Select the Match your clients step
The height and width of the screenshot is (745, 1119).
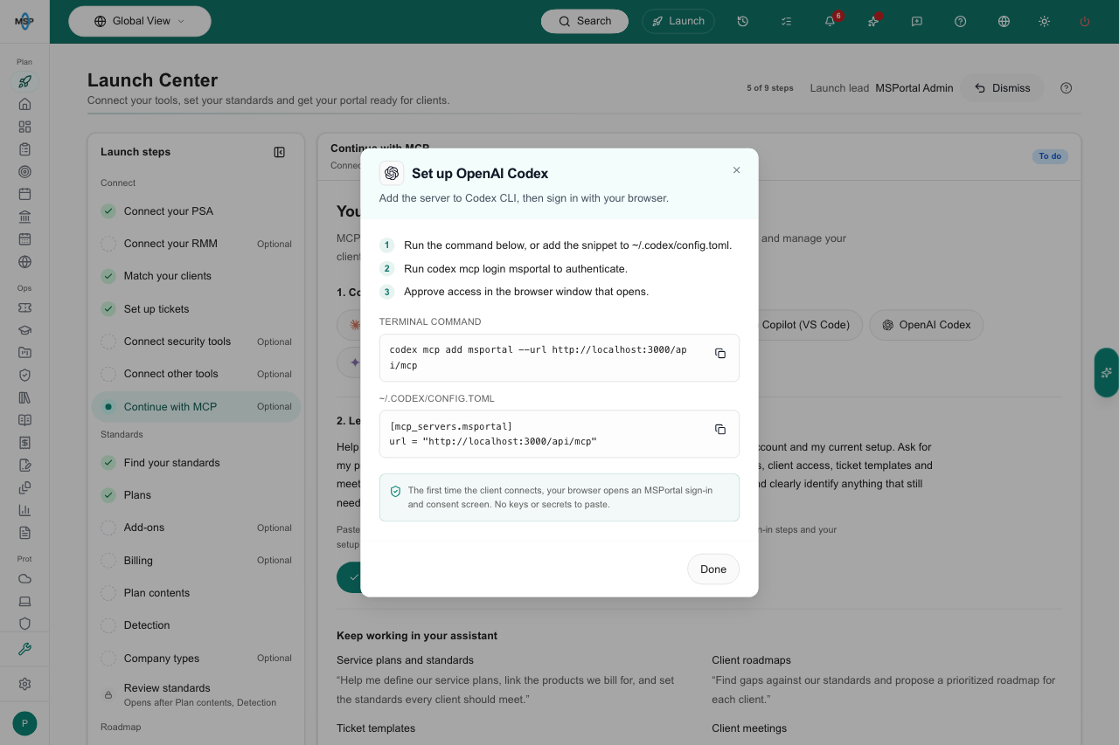click(x=196, y=276)
